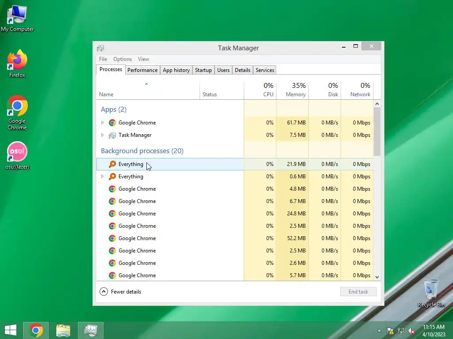Open the clock showing 11:15 AM

coord(434,330)
